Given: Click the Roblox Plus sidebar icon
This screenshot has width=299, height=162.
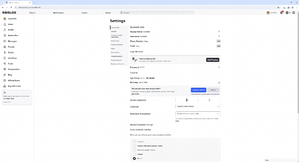Looking at the screenshot, I should coord(5,35).
